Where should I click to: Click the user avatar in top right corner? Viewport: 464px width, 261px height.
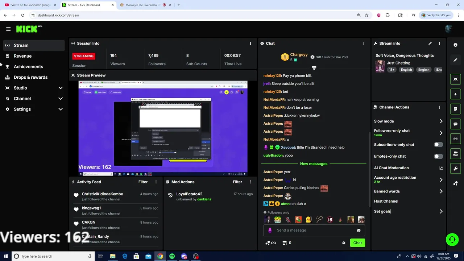[x=448, y=29]
